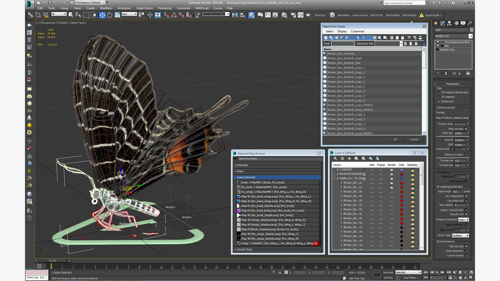Click Create New Layer icon in Layer dialog
The image size is (500, 281).
pyautogui.click(x=335, y=158)
